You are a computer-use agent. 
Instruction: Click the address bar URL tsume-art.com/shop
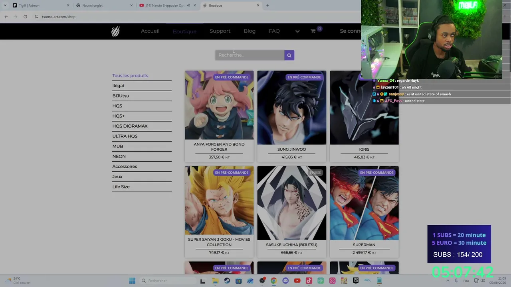(59, 17)
